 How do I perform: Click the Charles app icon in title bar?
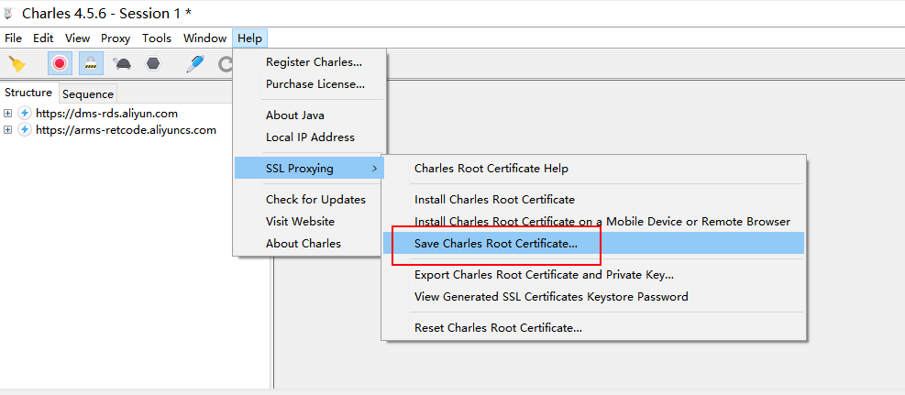tap(8, 13)
